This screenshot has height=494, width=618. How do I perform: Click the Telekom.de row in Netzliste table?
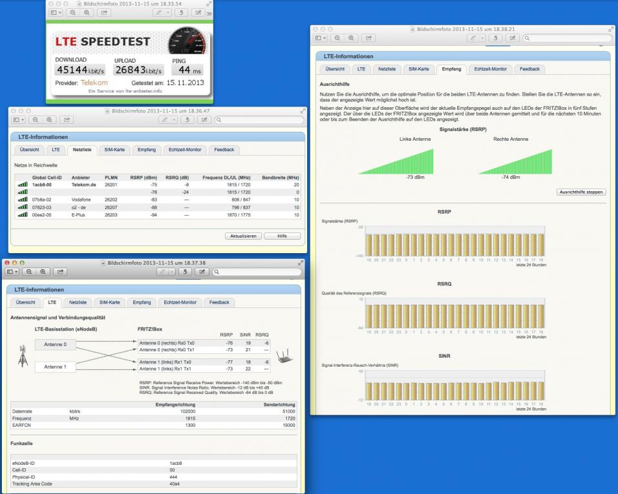point(158,185)
